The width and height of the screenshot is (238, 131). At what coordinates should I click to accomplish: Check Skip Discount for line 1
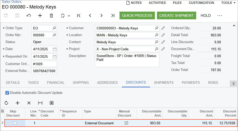click(15, 123)
